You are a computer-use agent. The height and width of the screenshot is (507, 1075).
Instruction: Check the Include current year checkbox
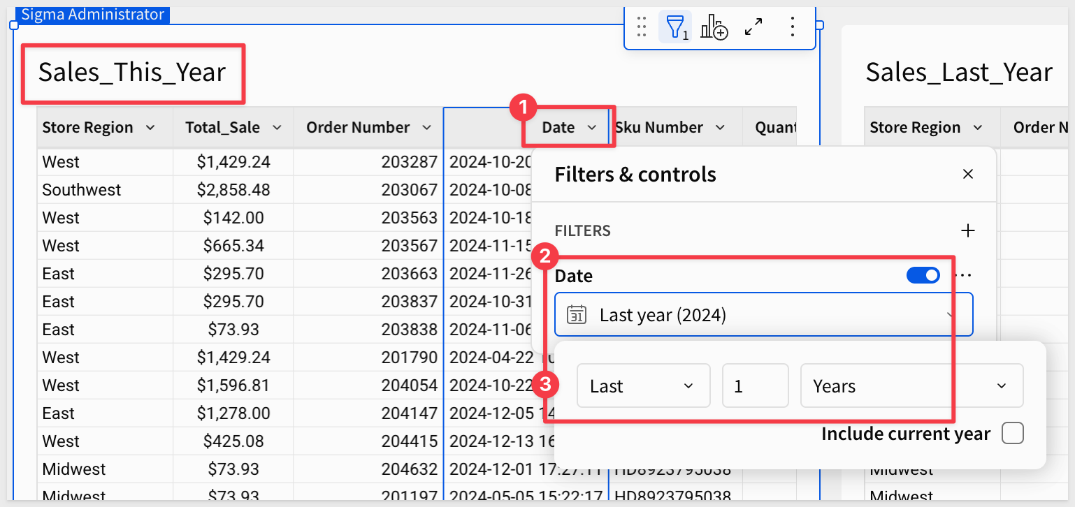point(1013,434)
